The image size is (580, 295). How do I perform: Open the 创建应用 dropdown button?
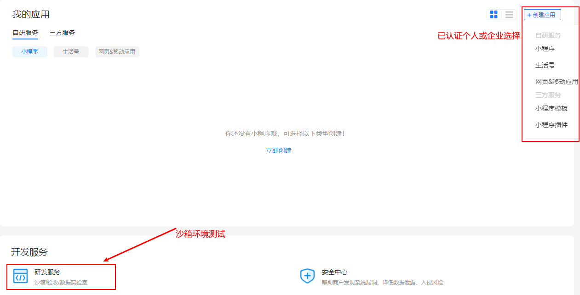click(x=542, y=15)
